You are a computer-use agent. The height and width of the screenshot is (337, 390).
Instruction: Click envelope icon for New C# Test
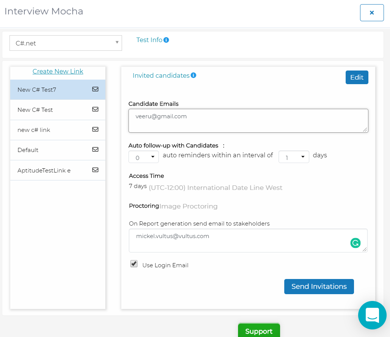[x=95, y=110]
